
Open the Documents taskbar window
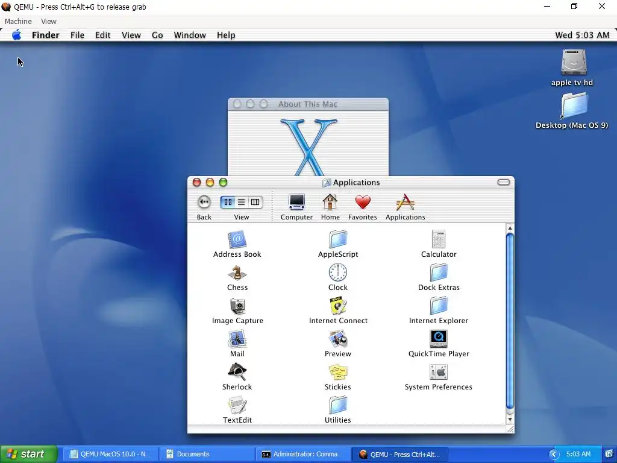[x=207, y=455]
